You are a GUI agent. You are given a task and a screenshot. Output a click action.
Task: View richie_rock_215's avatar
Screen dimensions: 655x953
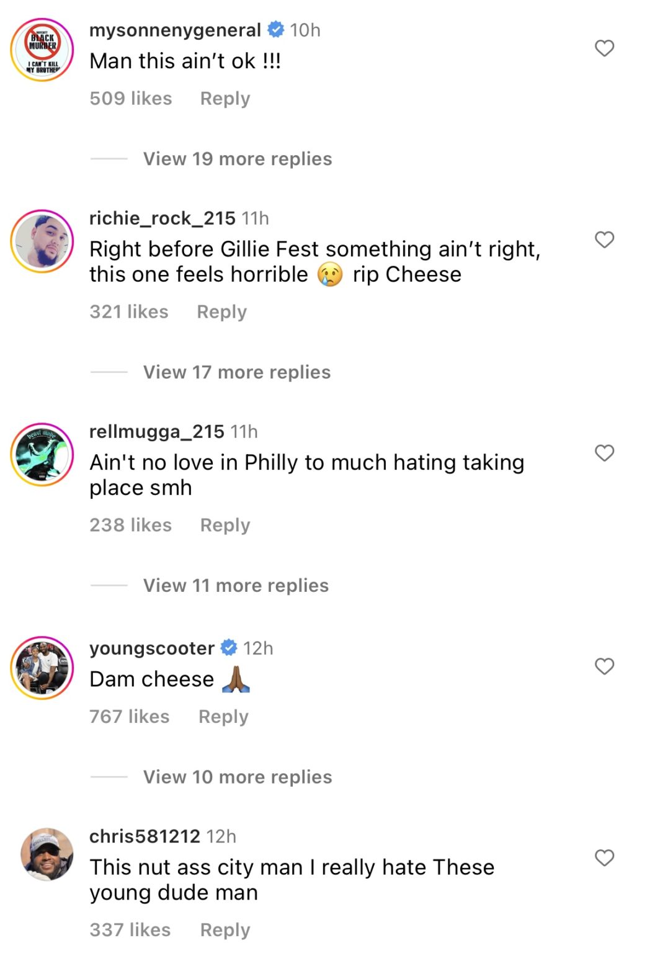click(x=42, y=241)
